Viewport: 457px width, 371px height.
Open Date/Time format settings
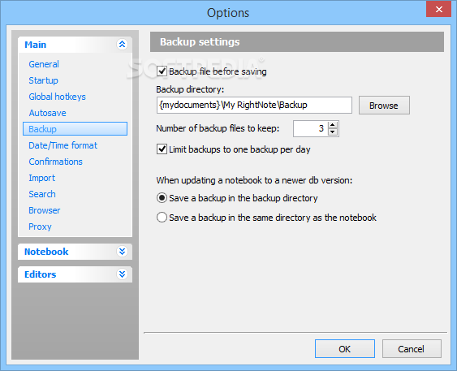click(63, 145)
